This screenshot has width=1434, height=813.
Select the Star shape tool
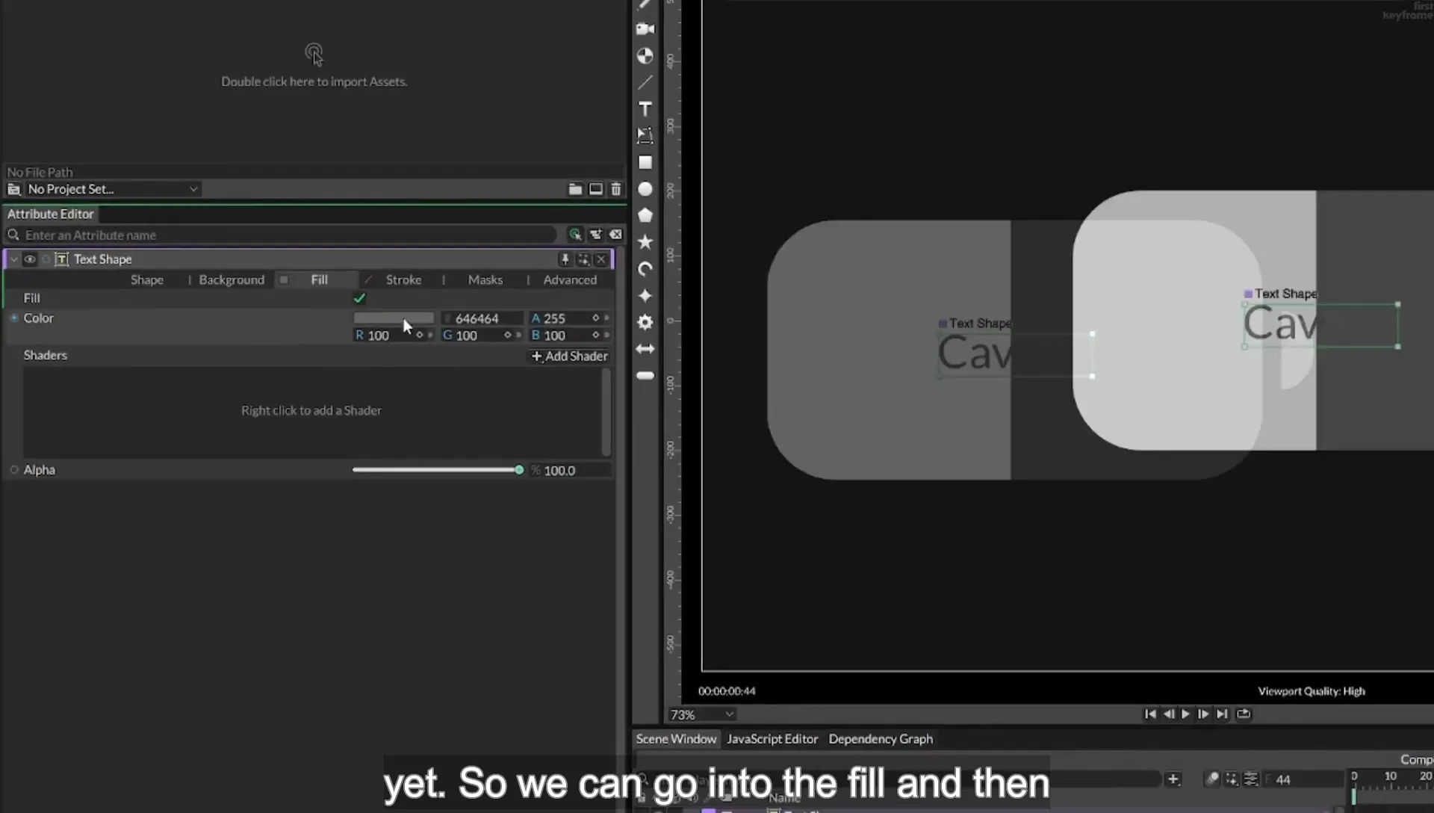pyautogui.click(x=645, y=242)
